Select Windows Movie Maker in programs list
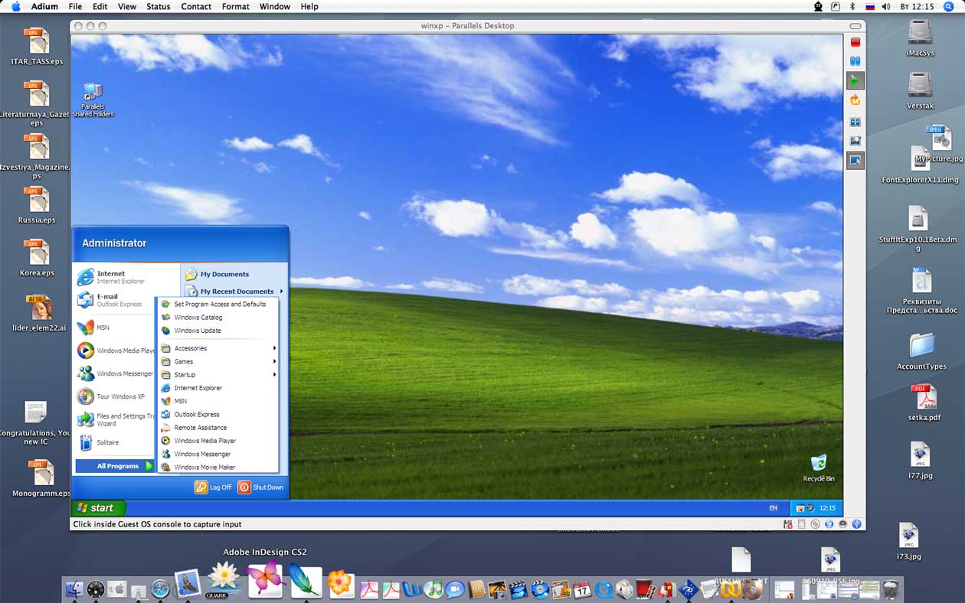The height and width of the screenshot is (603, 965). tap(218, 467)
